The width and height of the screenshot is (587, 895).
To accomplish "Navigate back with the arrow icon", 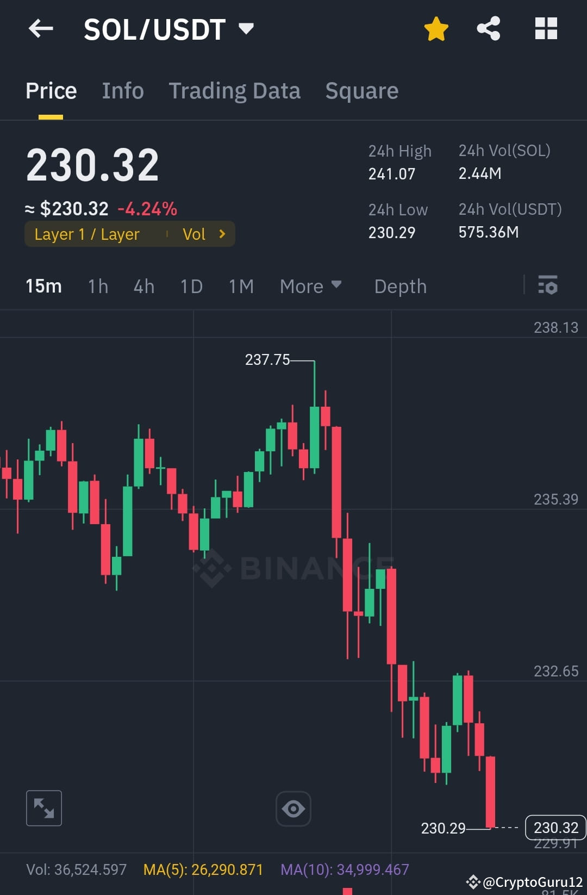I will (41, 28).
